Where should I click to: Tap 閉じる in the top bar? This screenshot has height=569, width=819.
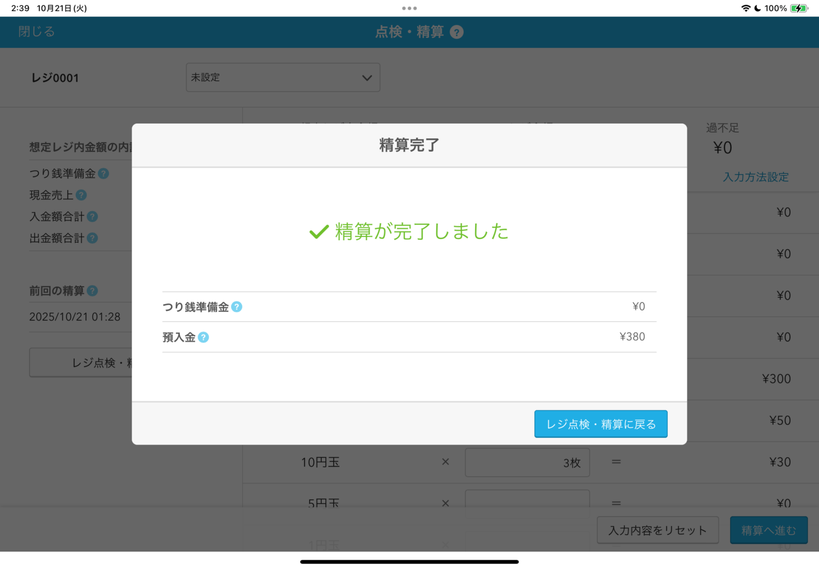click(37, 32)
